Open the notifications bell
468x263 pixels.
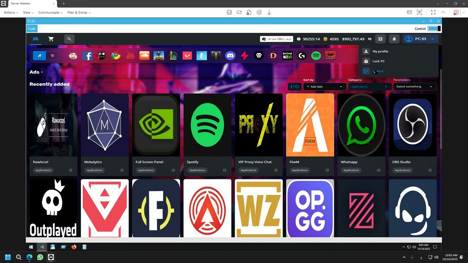pyautogui.click(x=394, y=39)
